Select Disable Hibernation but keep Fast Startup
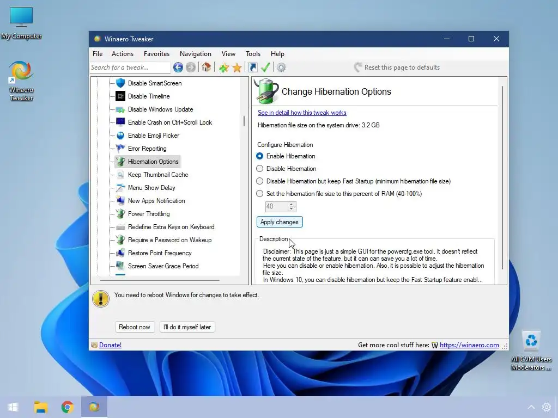This screenshot has height=418, width=558. click(260, 181)
